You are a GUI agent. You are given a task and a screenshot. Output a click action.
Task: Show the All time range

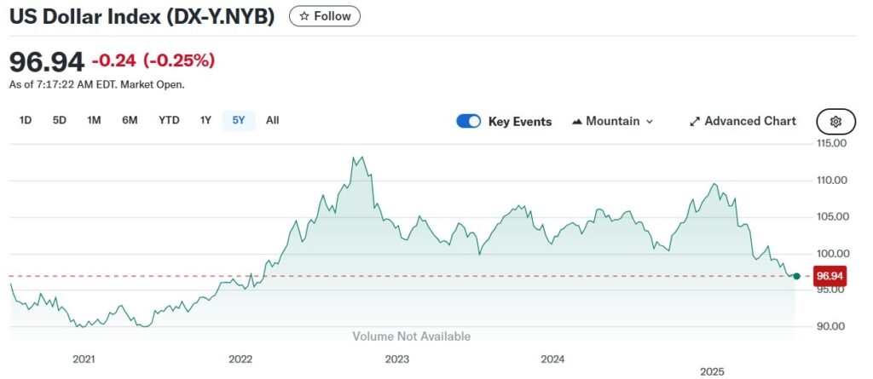pos(272,120)
